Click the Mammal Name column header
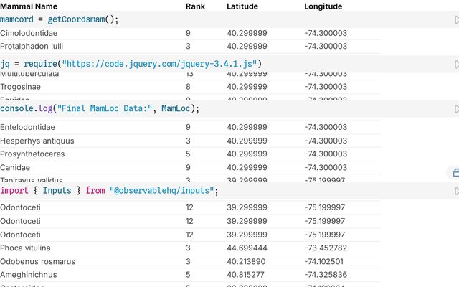The image size is (459, 287). [x=29, y=6]
